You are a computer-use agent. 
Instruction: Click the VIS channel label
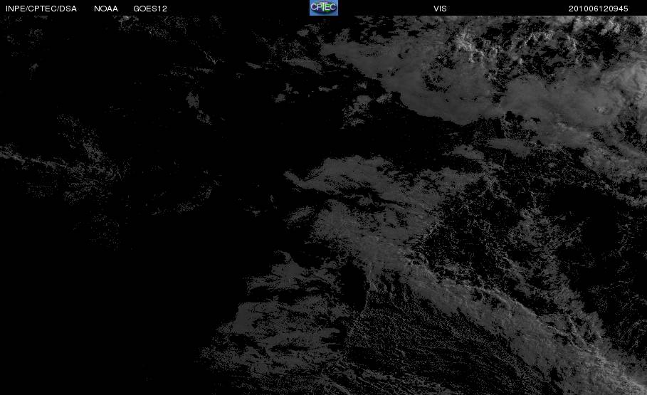(440, 9)
